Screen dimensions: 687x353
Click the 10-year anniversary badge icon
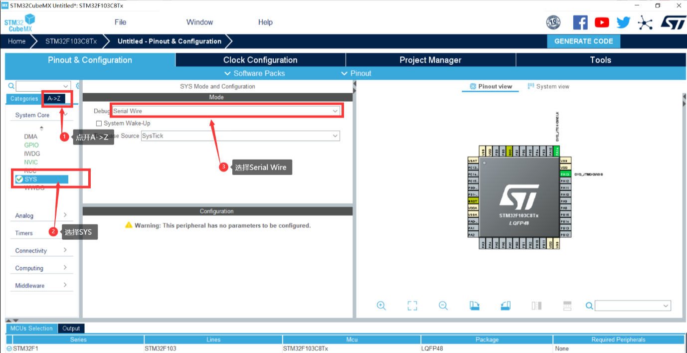[553, 22]
